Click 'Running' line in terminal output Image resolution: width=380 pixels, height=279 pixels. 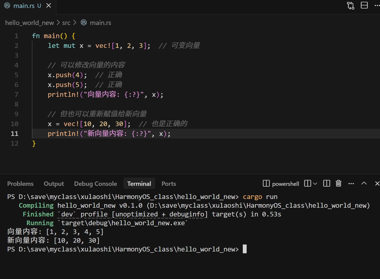(x=107, y=223)
